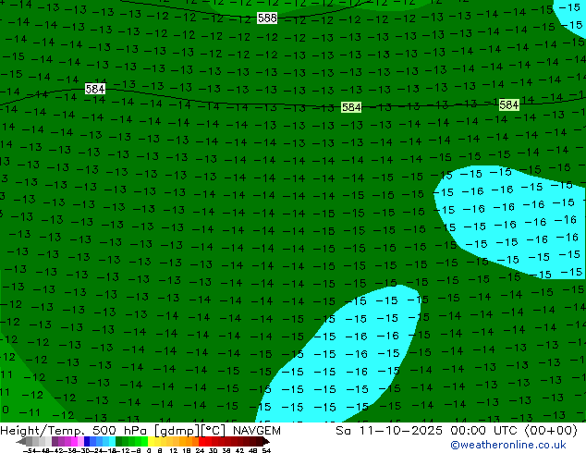This screenshot has width=586, height=453.
Task: Click the bright red block in the legend
Action: [201, 441]
